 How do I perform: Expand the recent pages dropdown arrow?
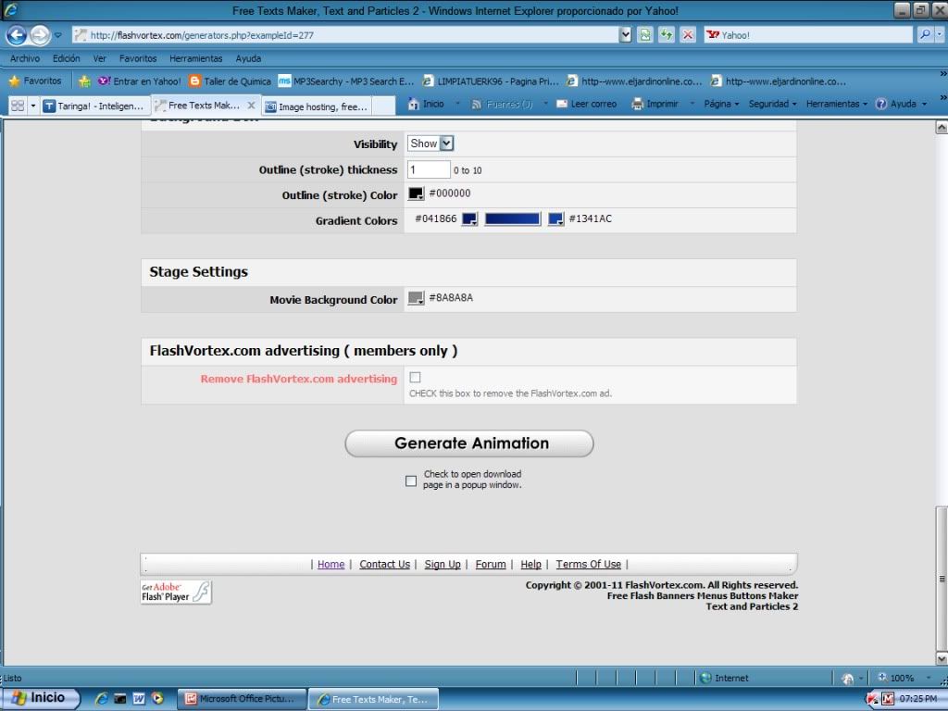pyautogui.click(x=58, y=35)
